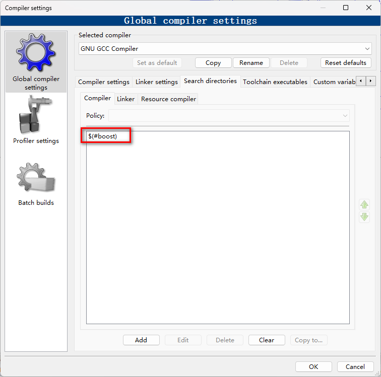Select the Compiler sub-tab

click(97, 98)
